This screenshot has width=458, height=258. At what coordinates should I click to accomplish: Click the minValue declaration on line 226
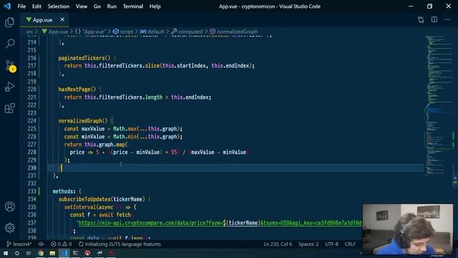tap(93, 137)
